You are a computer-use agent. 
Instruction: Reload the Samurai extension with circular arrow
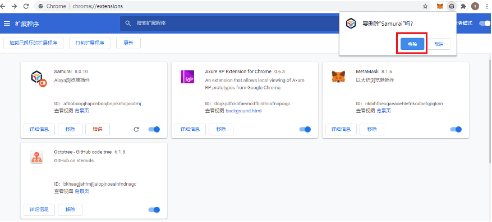point(136,129)
